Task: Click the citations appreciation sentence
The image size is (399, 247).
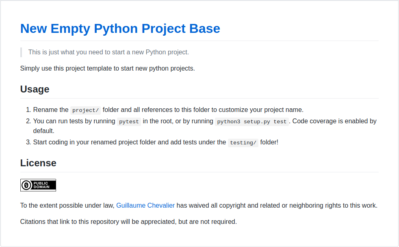Action: (x=129, y=221)
